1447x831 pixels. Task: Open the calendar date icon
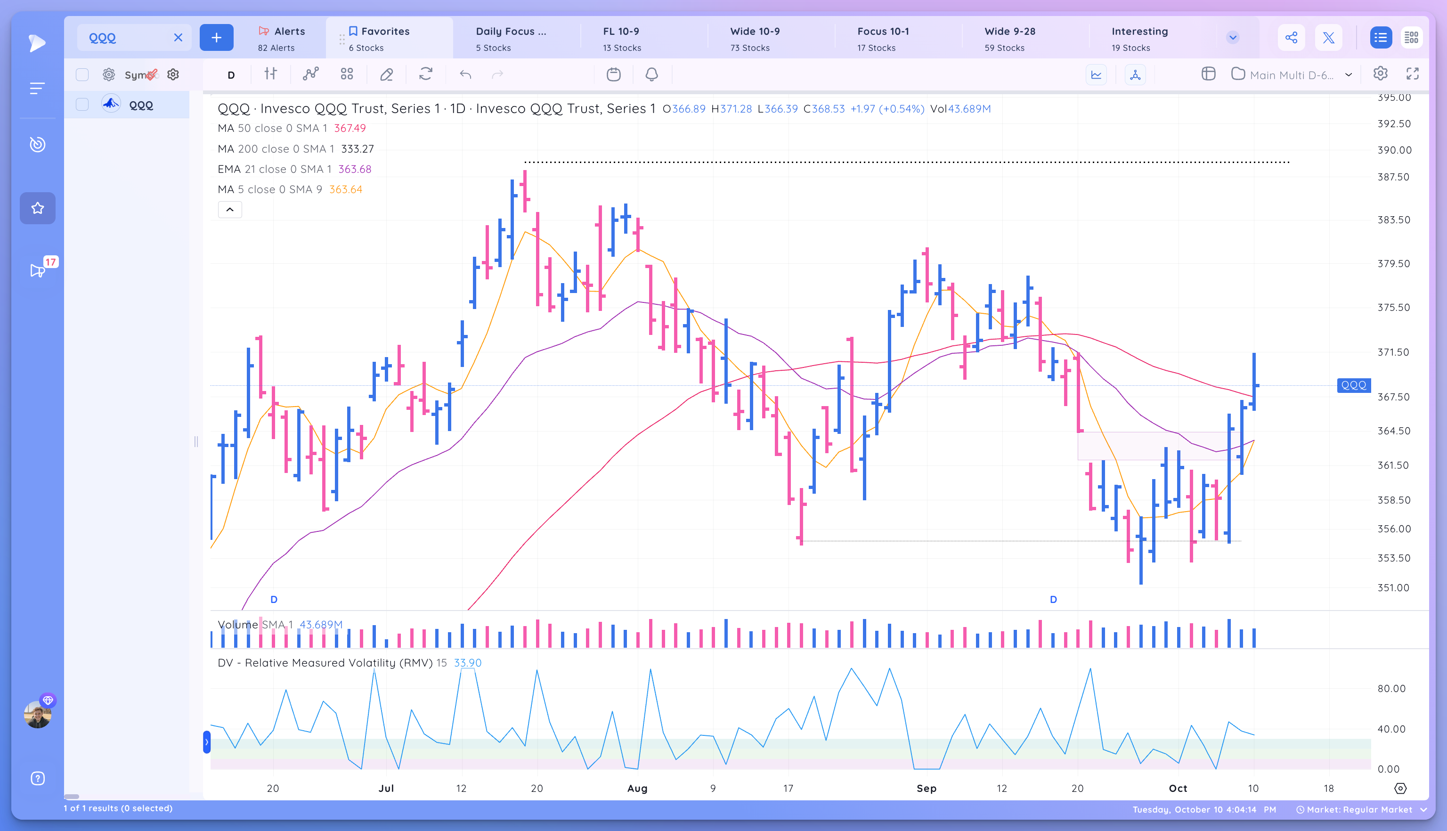[613, 74]
